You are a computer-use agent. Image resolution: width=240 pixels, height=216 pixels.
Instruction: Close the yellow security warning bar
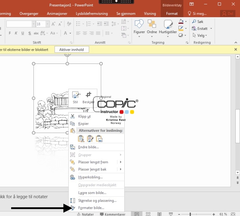236,49
